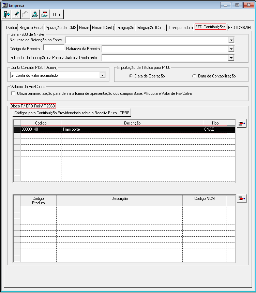Expand Natureza da Retenção na Fonte dropdown

click(231, 40)
